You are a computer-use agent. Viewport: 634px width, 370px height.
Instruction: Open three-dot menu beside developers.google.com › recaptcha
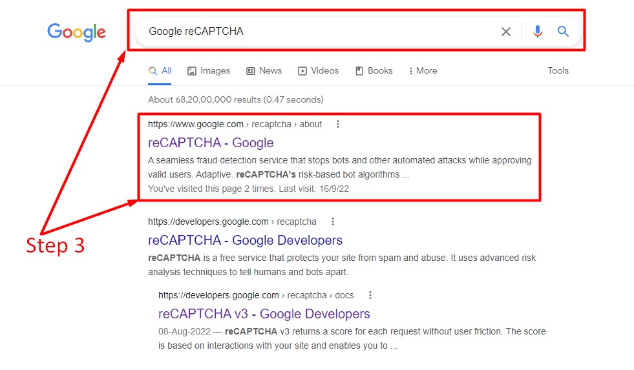[332, 221]
